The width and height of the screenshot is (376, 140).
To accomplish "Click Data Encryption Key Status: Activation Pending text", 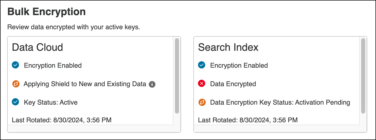I will point(280,102).
